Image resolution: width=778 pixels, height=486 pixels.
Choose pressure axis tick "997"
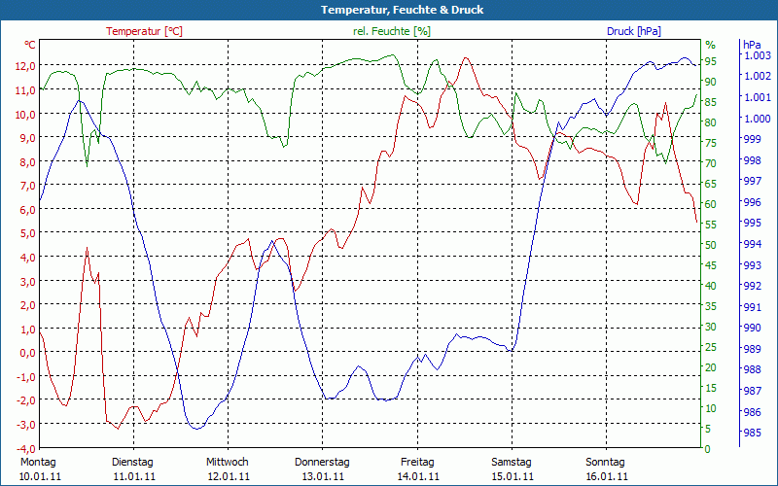(752, 181)
